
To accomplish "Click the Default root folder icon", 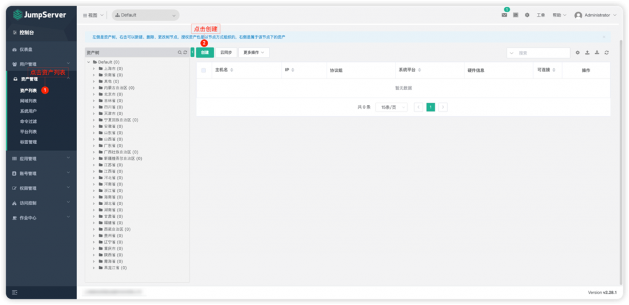I will [95, 62].
